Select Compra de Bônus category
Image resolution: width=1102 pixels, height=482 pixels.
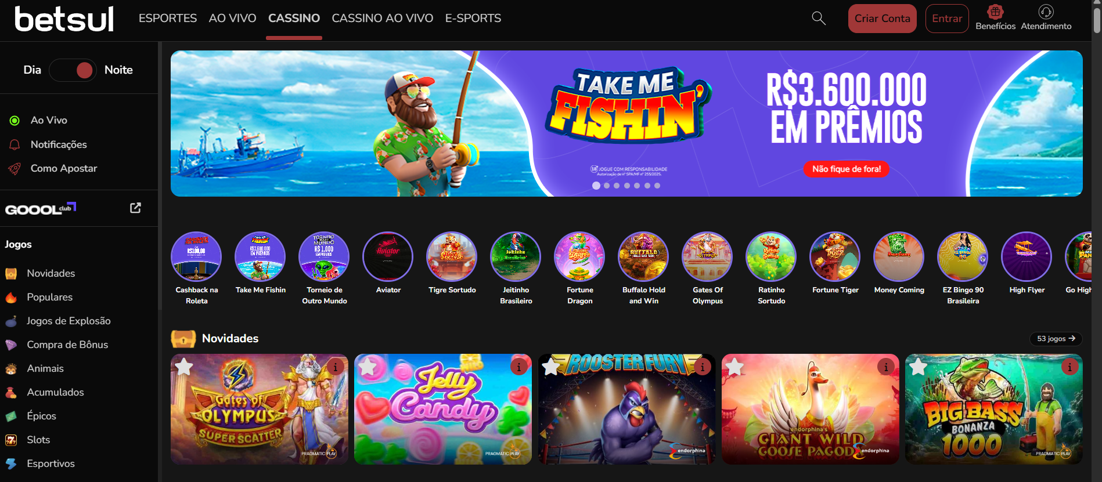pos(67,345)
